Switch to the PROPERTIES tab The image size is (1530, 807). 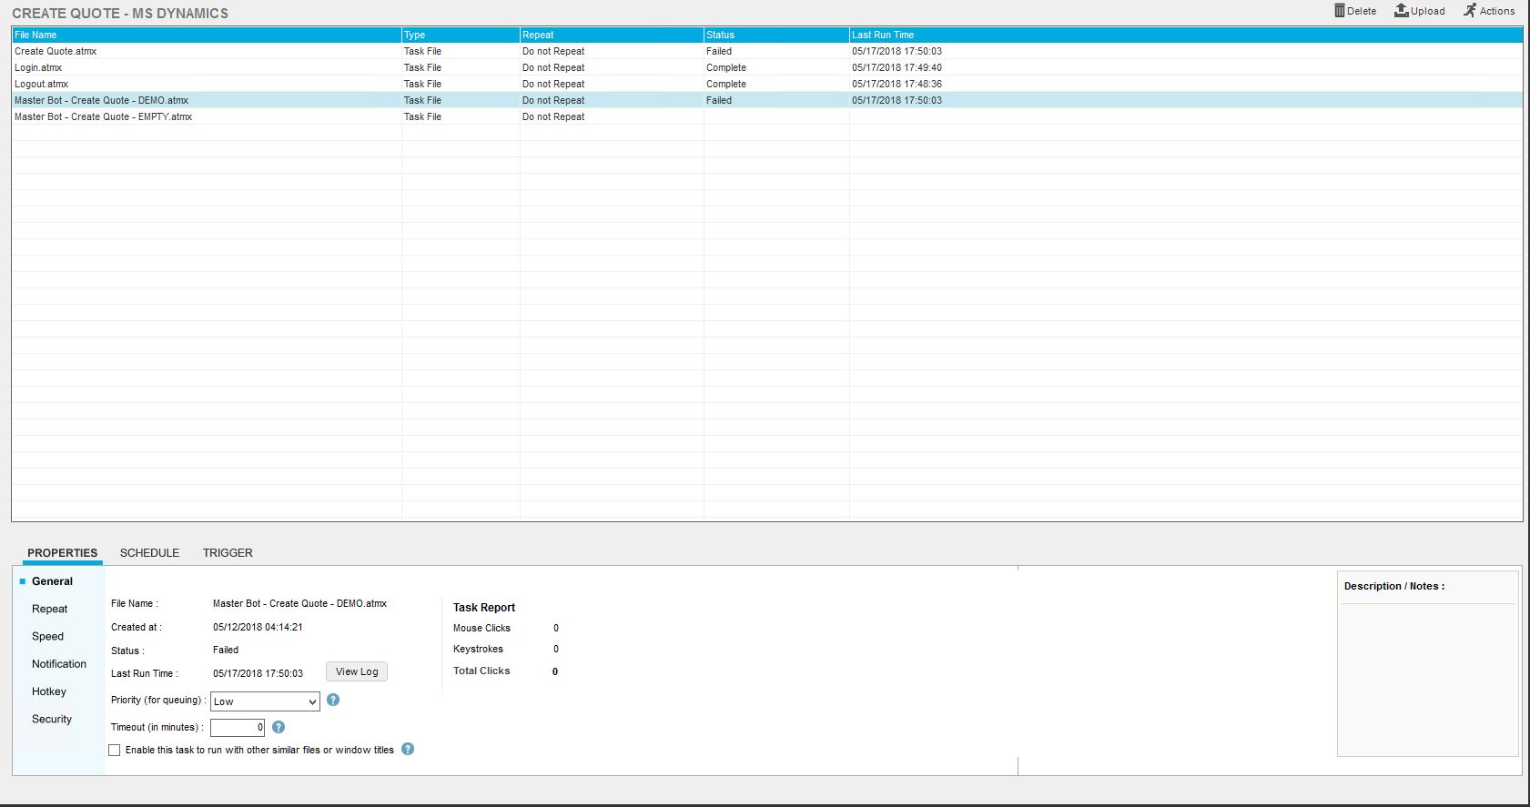click(x=62, y=552)
